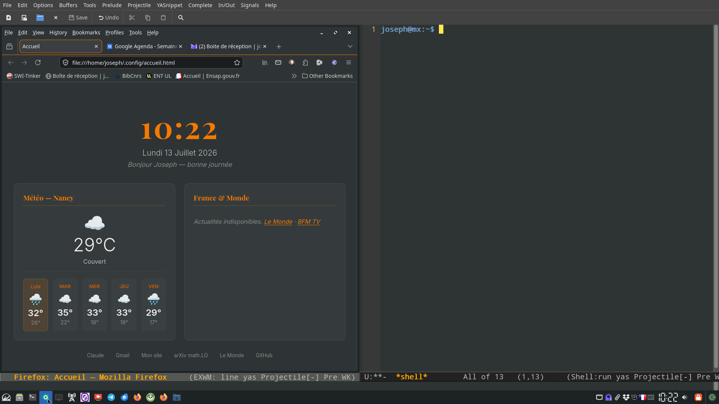Viewport: 719px width, 404px height.
Task: Open the Other Bookmarks folder
Action: click(327, 76)
